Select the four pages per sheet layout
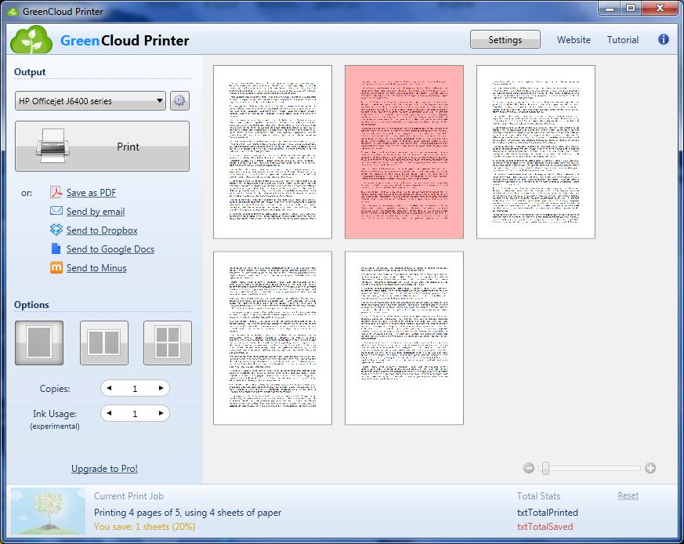Image resolution: width=684 pixels, height=544 pixels. 167,343
